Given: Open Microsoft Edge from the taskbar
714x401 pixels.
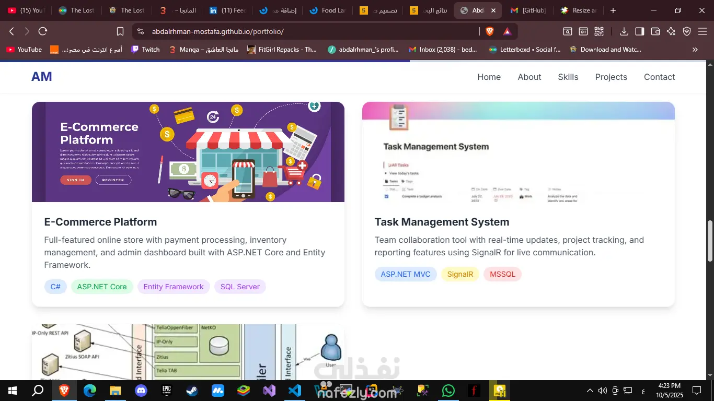Looking at the screenshot, I should pyautogui.click(x=90, y=391).
